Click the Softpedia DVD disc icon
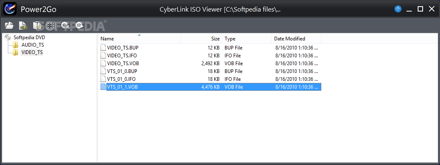The width and height of the screenshot is (440, 165). tap(8, 37)
